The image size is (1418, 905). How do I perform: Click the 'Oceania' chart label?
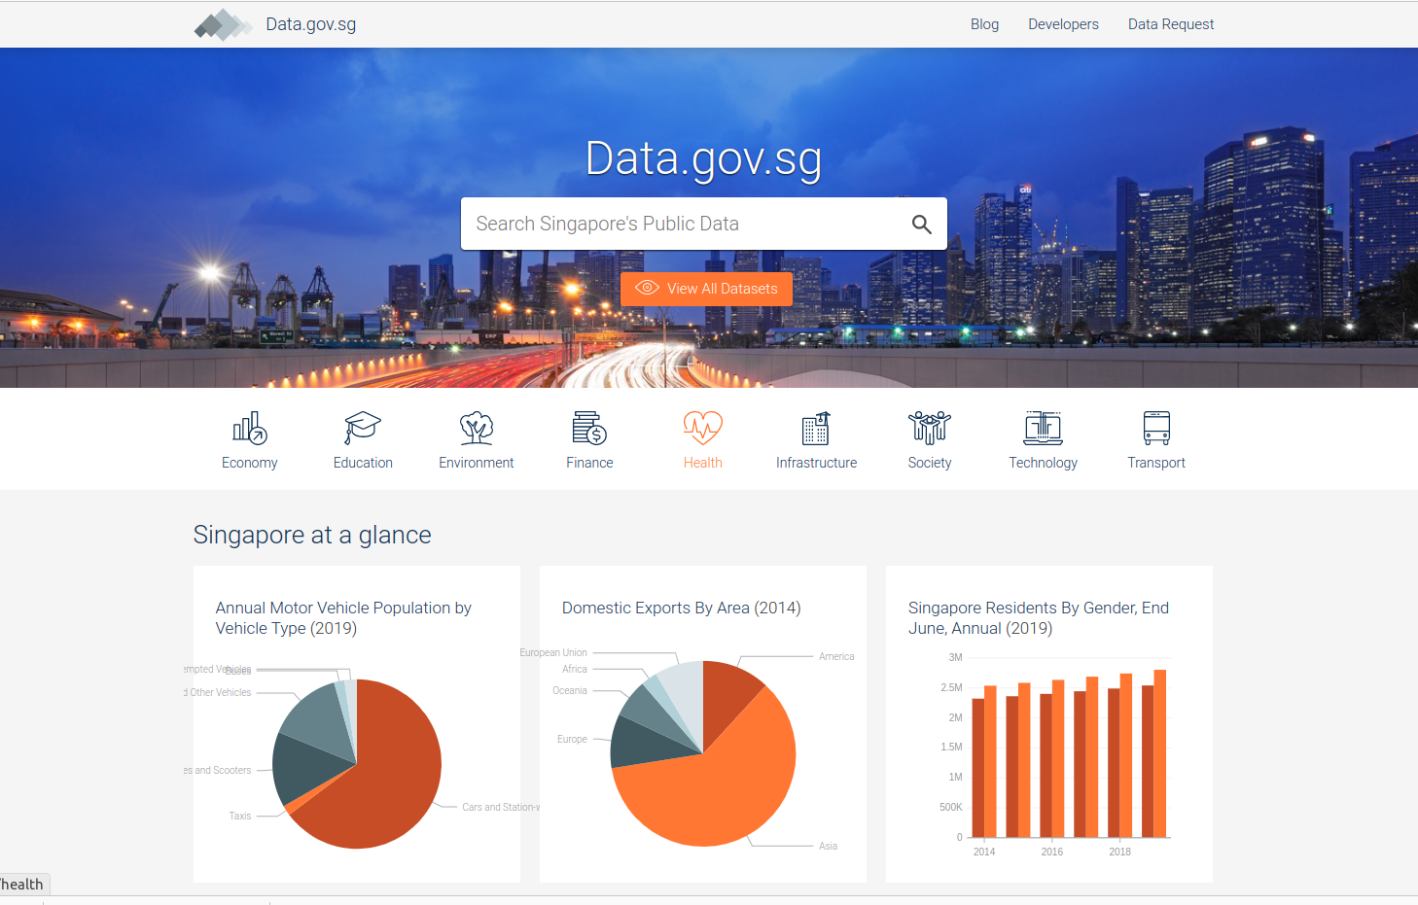pos(570,691)
